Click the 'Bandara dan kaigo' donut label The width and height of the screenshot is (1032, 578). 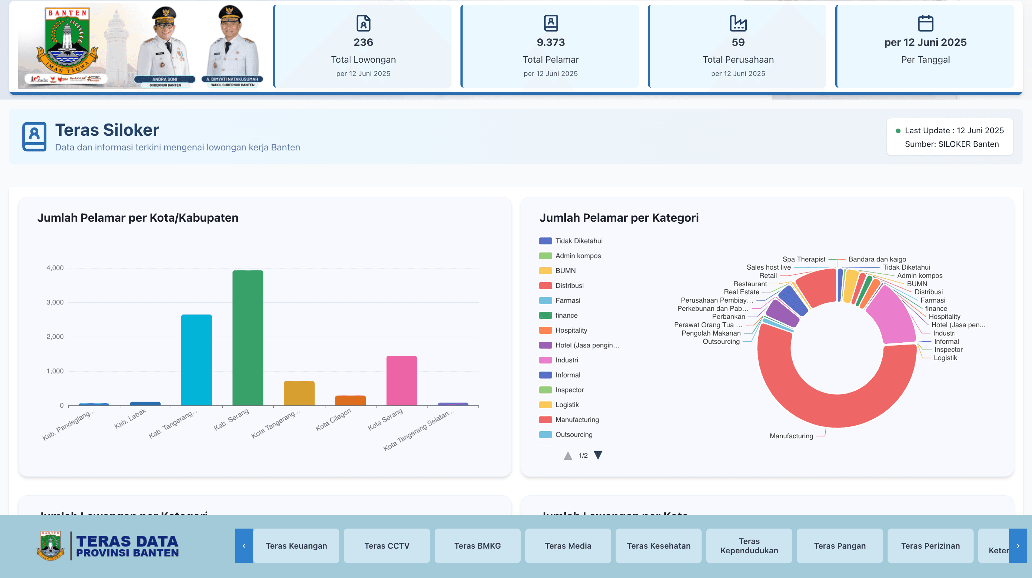tap(877, 259)
